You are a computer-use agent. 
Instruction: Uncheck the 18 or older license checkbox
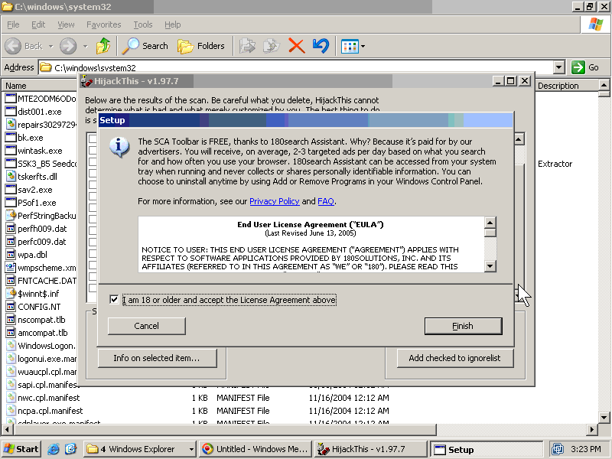(x=114, y=300)
